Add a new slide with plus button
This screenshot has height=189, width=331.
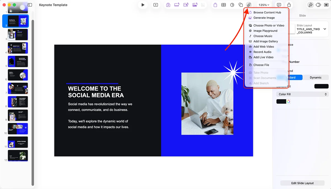click(156, 5)
